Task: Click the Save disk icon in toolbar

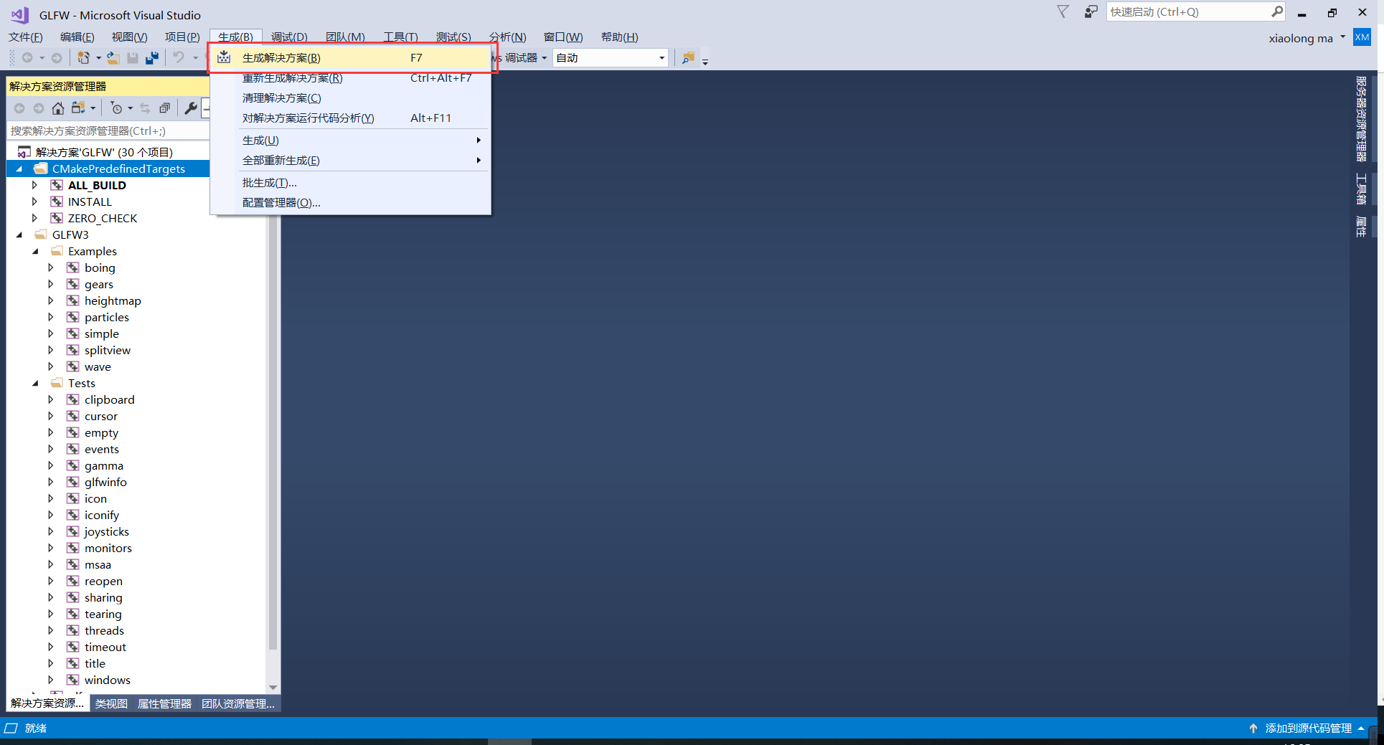Action: (x=133, y=58)
